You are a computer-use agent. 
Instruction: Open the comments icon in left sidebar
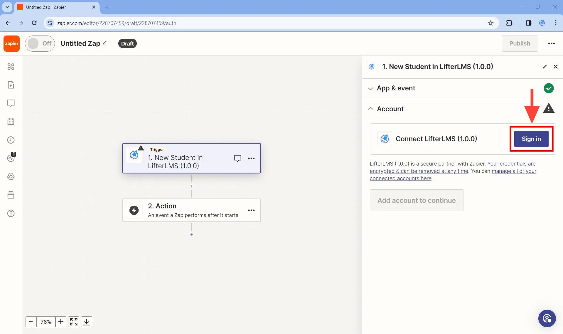coord(11,103)
